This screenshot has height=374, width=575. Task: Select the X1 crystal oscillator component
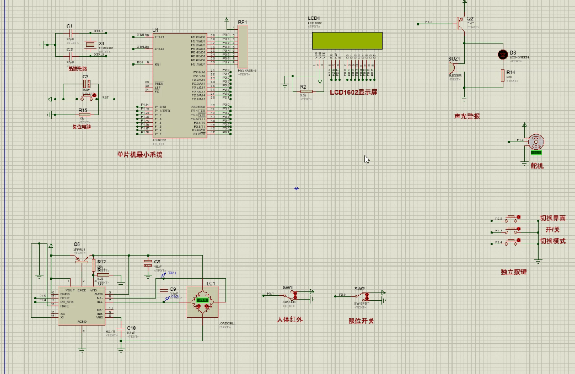90,45
